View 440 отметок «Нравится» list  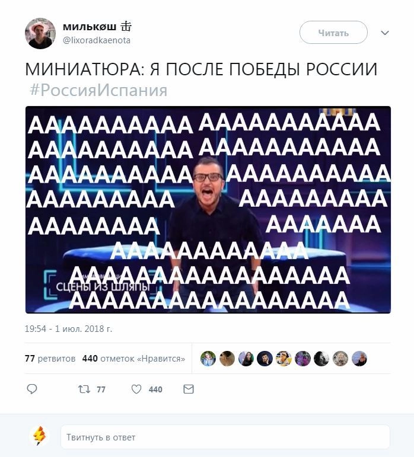coord(133,358)
